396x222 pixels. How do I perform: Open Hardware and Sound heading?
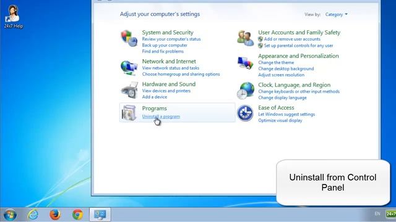[x=169, y=84]
